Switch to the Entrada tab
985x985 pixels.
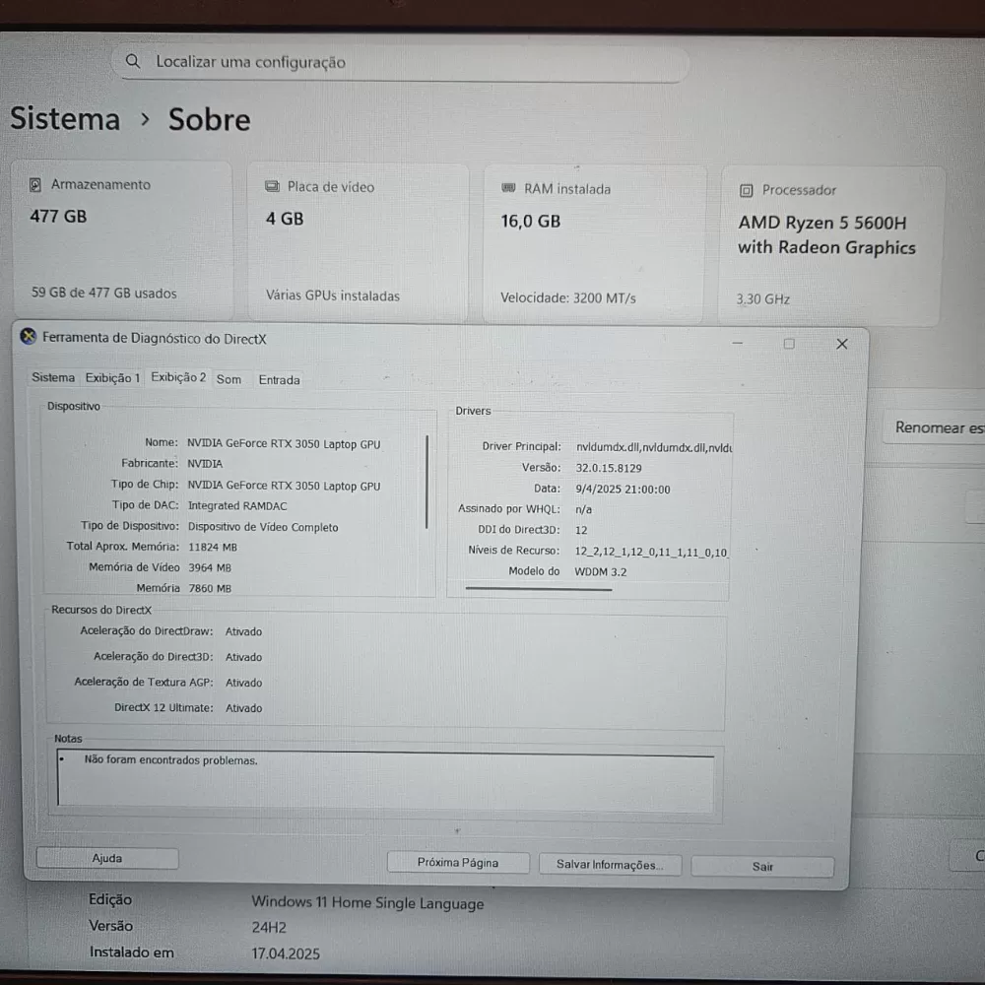[x=279, y=380]
